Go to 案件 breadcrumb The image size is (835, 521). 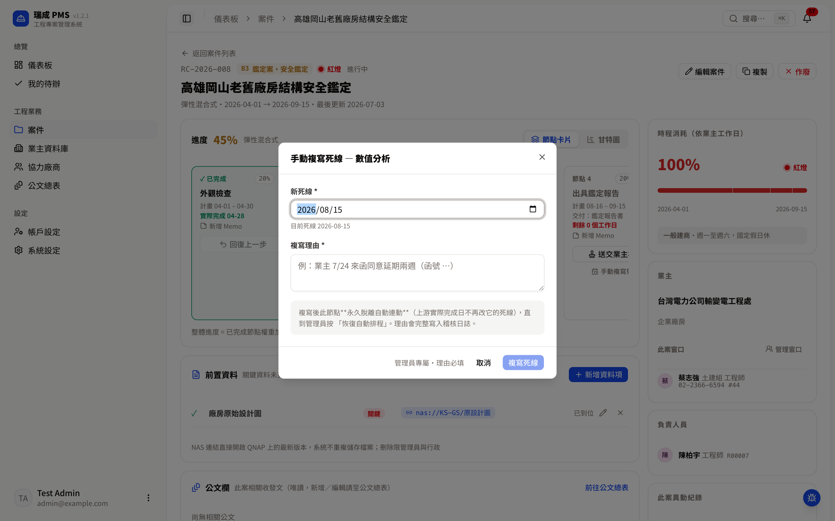266,19
